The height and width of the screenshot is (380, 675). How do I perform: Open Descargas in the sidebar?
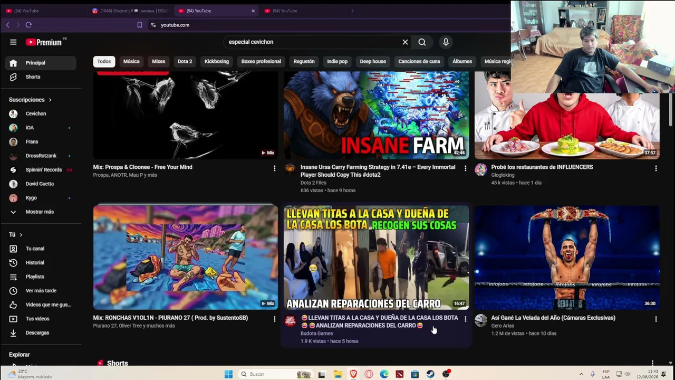41,333
